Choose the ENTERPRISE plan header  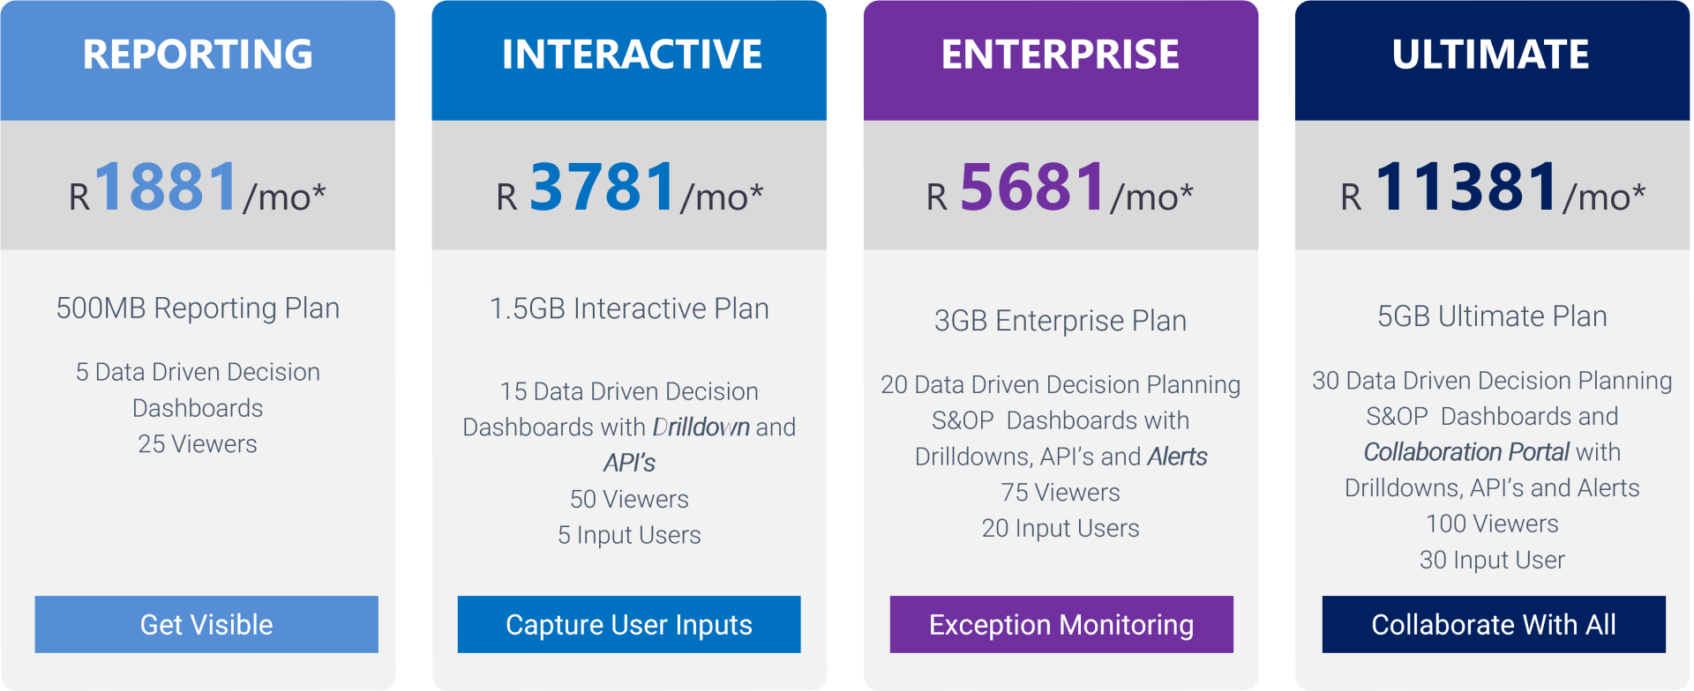pos(1060,55)
